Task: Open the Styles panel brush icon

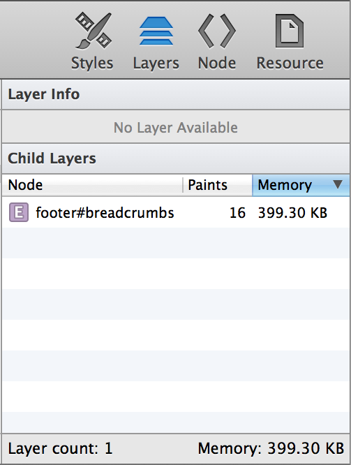Action: pos(93,31)
